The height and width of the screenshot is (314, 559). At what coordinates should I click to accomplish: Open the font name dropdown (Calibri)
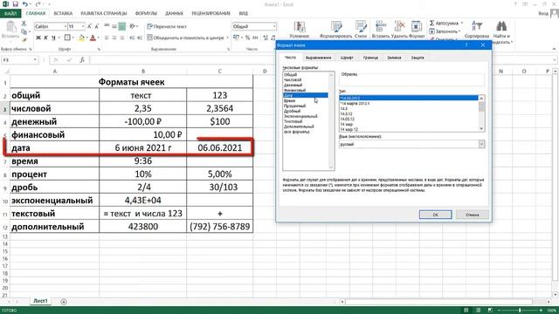click(65, 26)
